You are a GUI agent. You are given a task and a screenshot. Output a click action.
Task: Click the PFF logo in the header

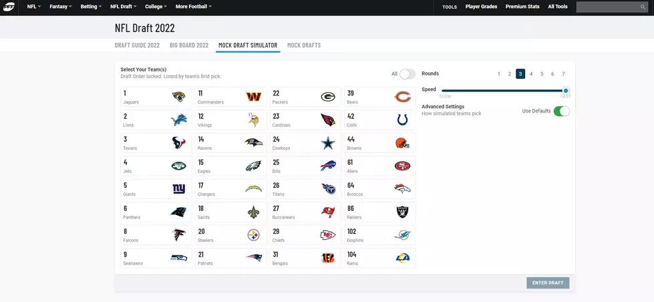click(x=9, y=7)
